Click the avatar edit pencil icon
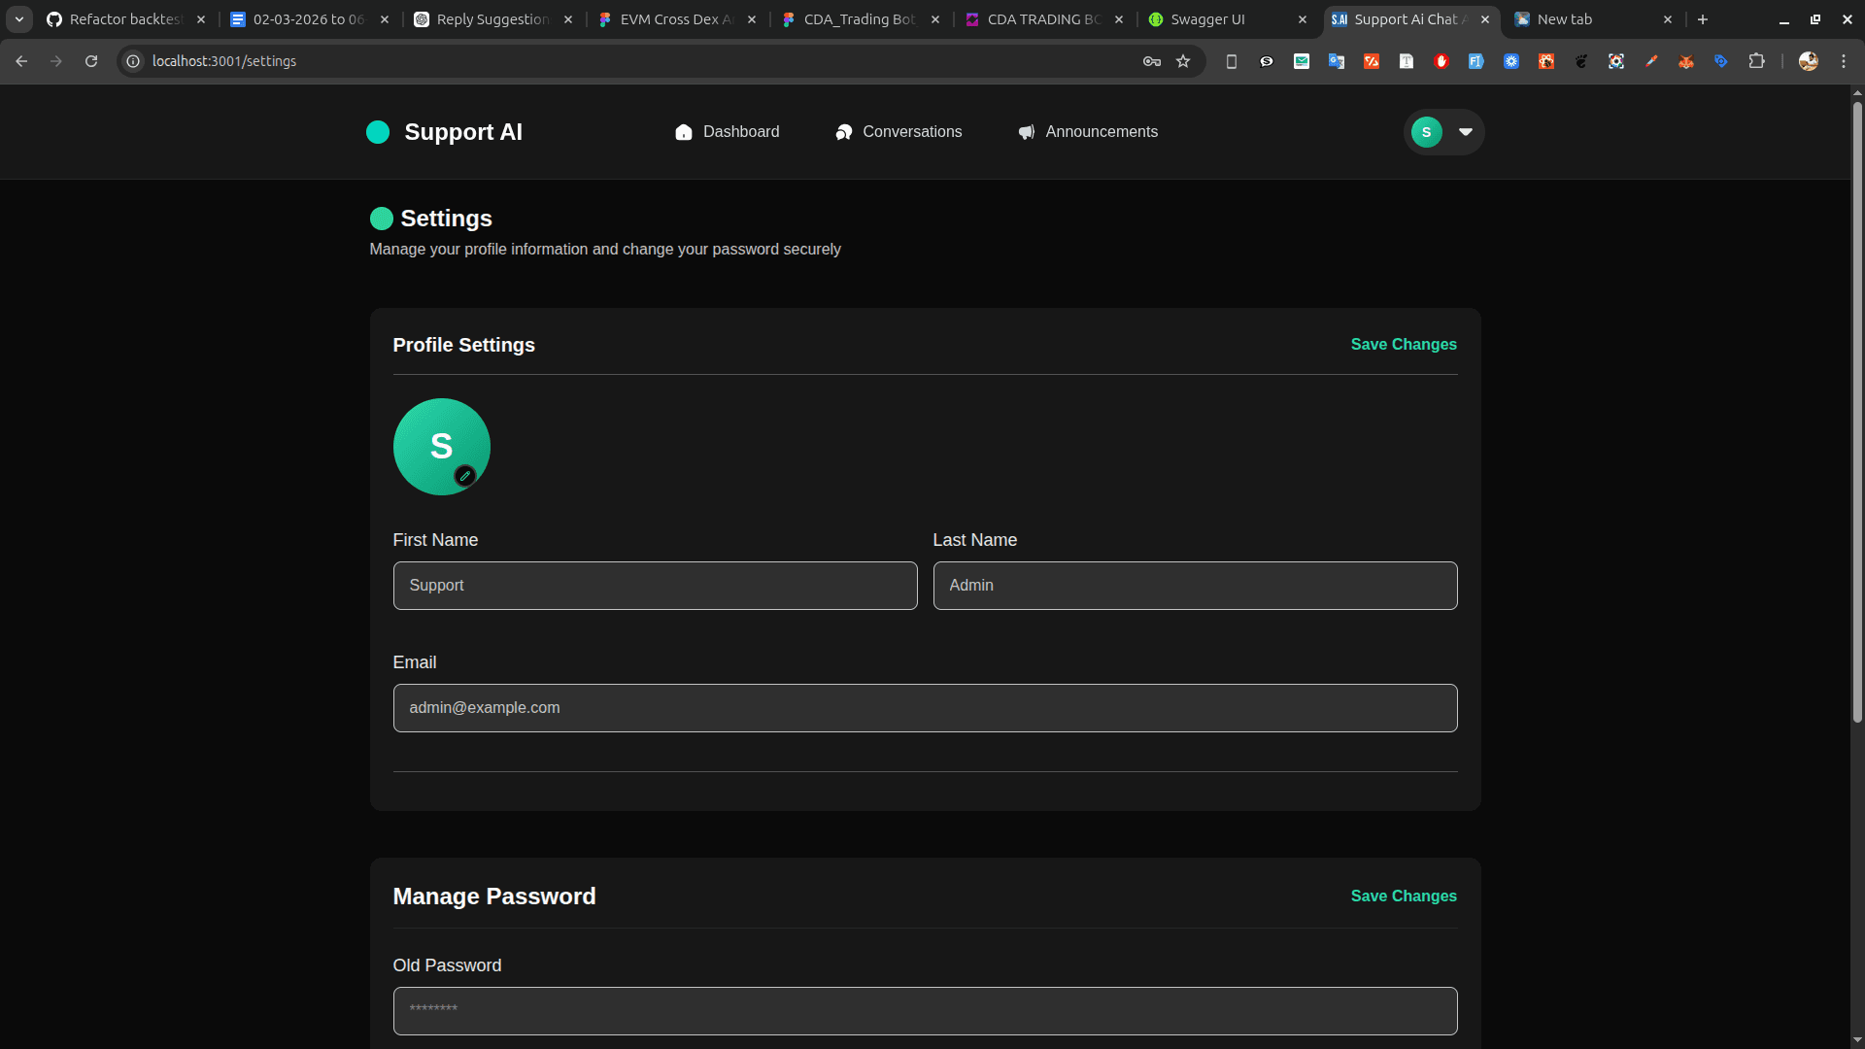Screen dimensions: 1865x1049 coord(465,476)
